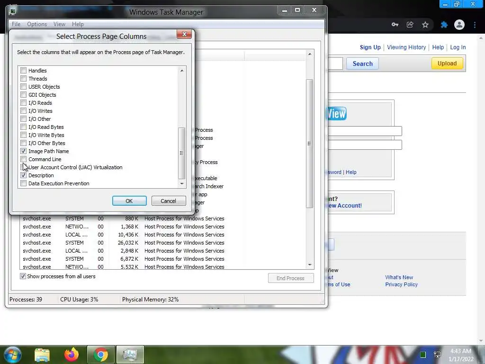Viewport: 485px width, 364px height.
Task: Open the View menu in Task Manager
Action: coord(59,24)
